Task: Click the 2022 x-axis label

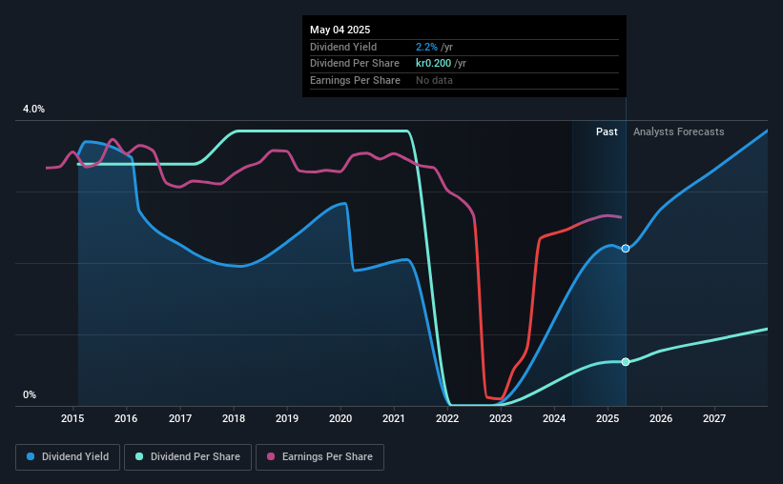Action: pos(447,418)
